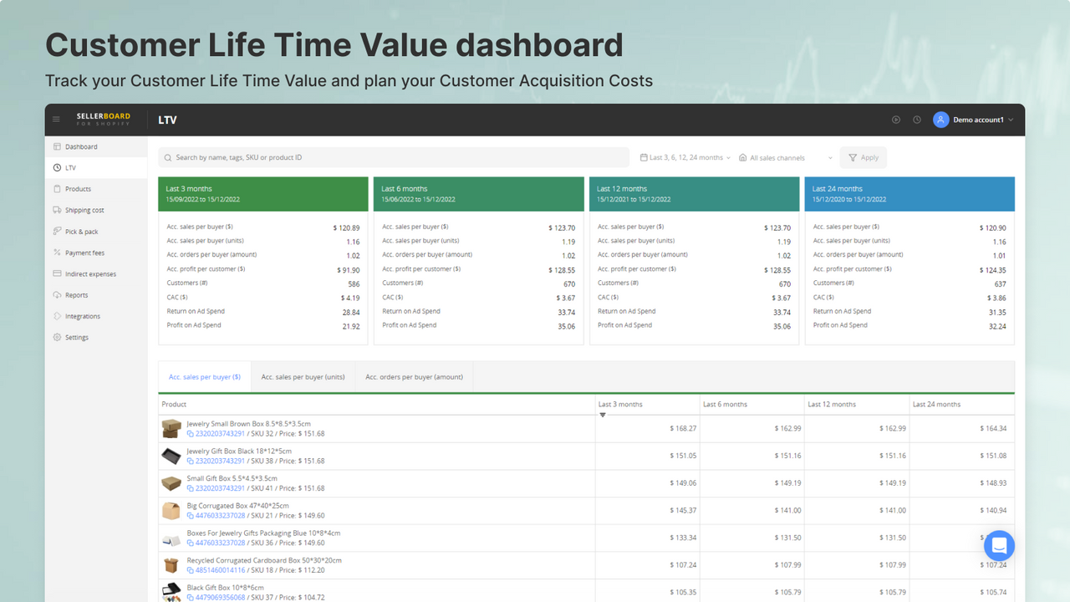Switch to Acc. sales per buyer ($) tab

(205, 377)
